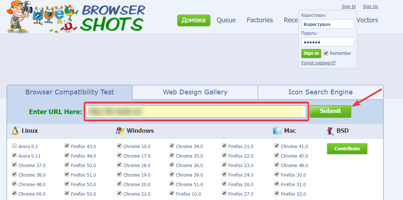This screenshot has width=403, height=200.
Task: Click the green Sign in button
Action: (x=311, y=53)
